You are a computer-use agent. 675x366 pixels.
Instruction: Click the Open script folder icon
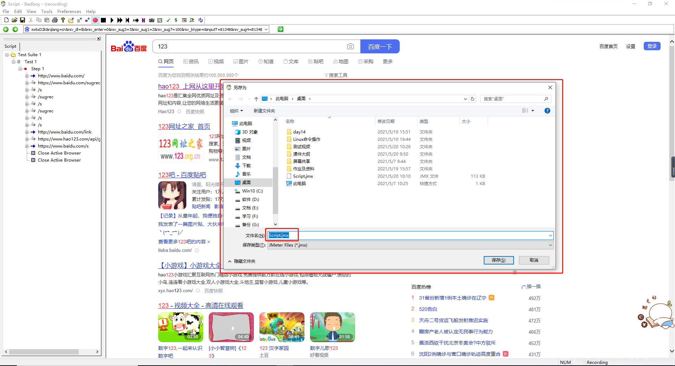coord(14,20)
